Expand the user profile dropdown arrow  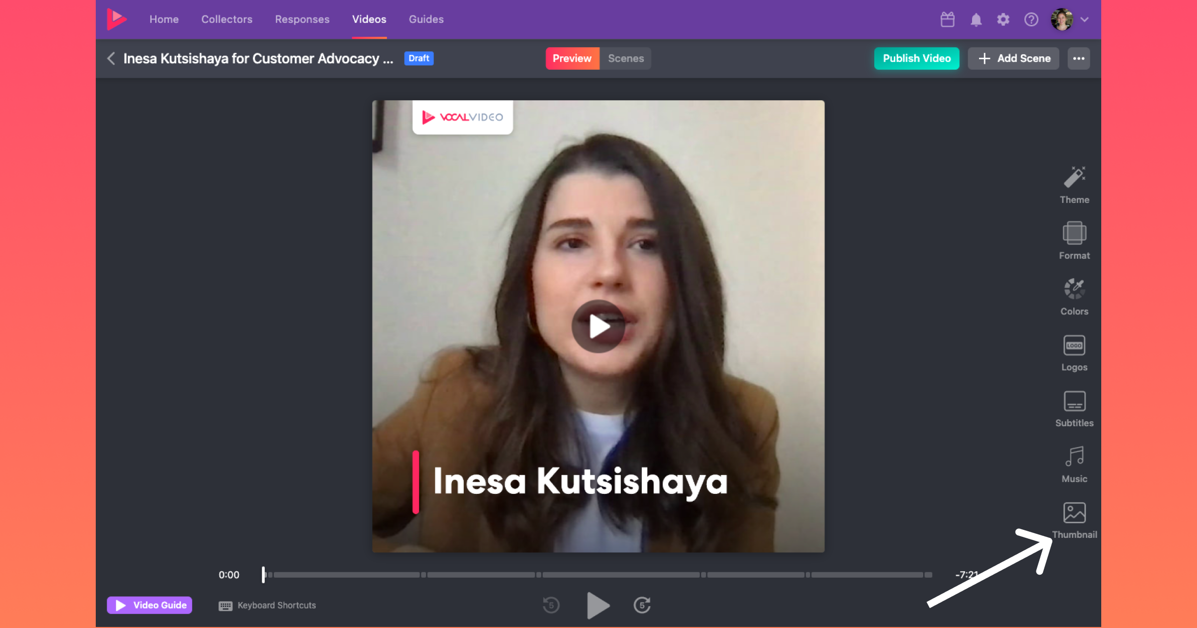pos(1084,19)
